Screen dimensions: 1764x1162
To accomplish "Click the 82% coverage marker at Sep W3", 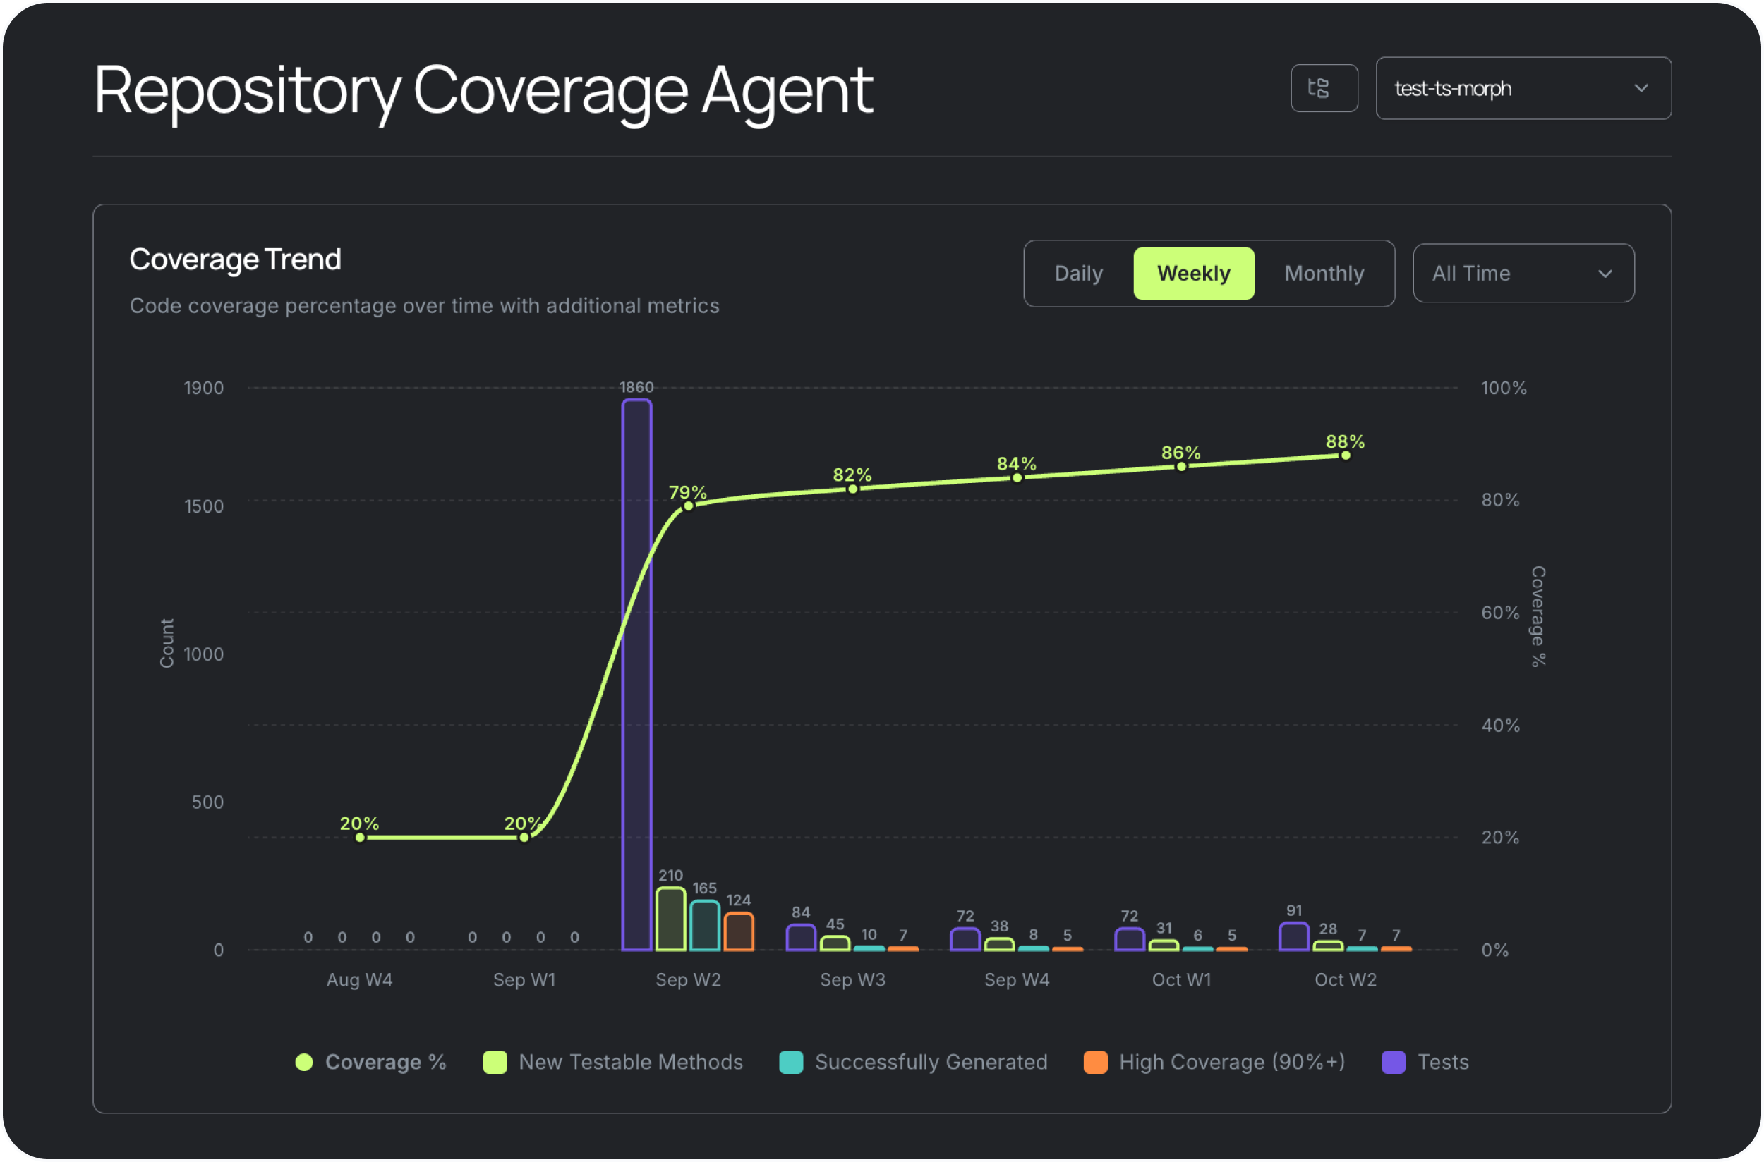I will point(852,489).
